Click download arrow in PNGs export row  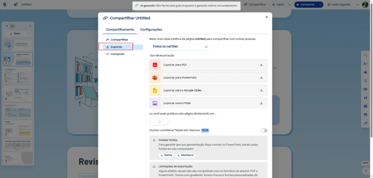[261, 103]
